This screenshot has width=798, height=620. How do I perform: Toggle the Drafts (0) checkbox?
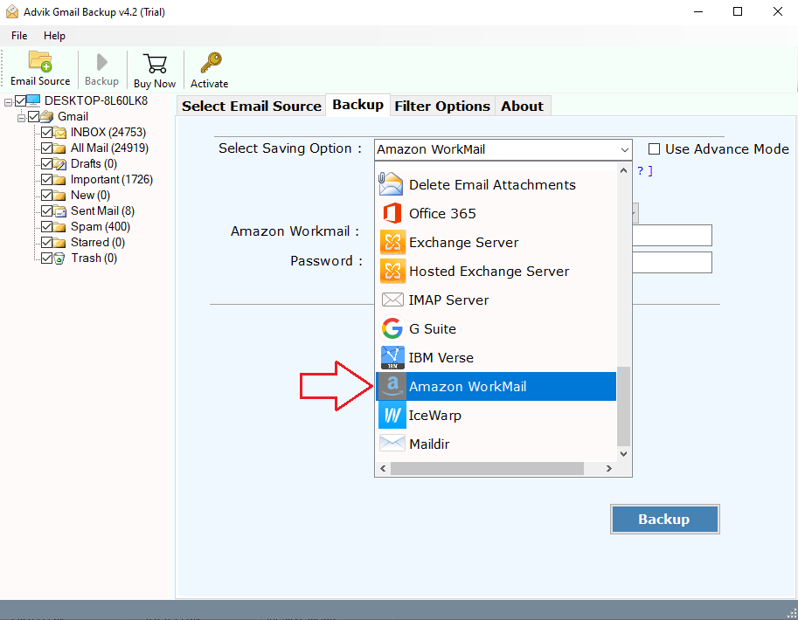[47, 164]
